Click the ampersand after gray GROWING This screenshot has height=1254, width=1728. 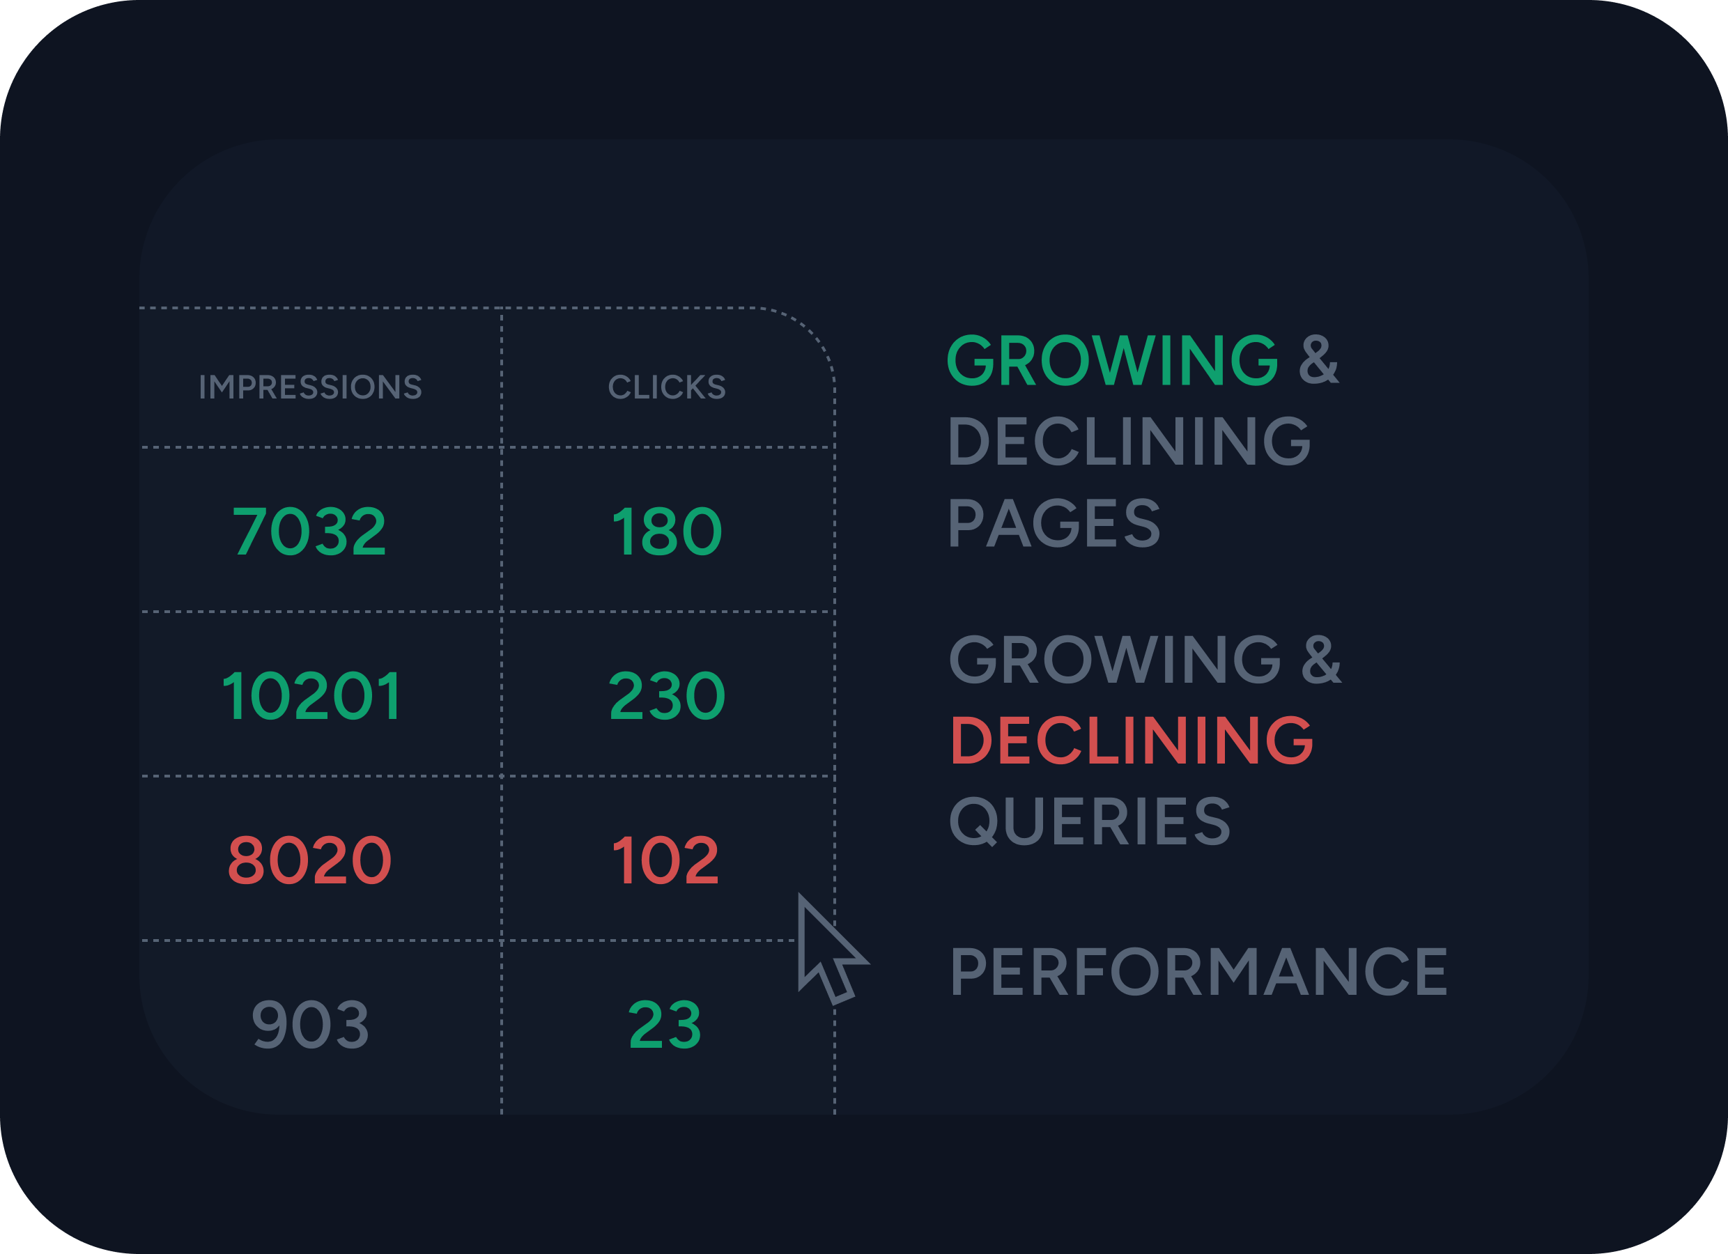point(1322,659)
